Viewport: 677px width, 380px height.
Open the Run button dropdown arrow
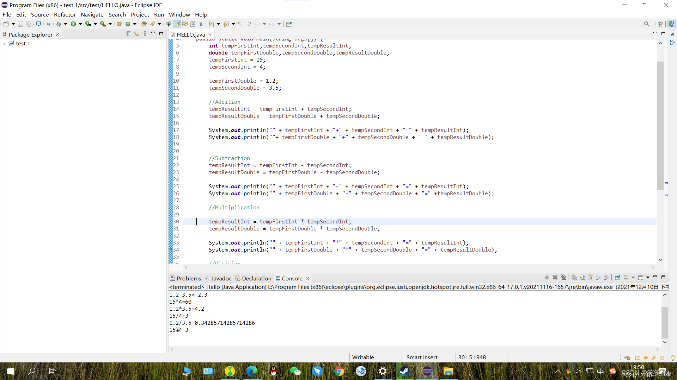[80, 24]
